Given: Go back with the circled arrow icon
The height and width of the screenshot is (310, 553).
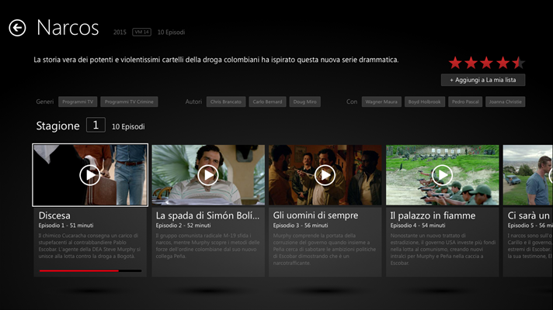Looking at the screenshot, I should click(x=17, y=28).
